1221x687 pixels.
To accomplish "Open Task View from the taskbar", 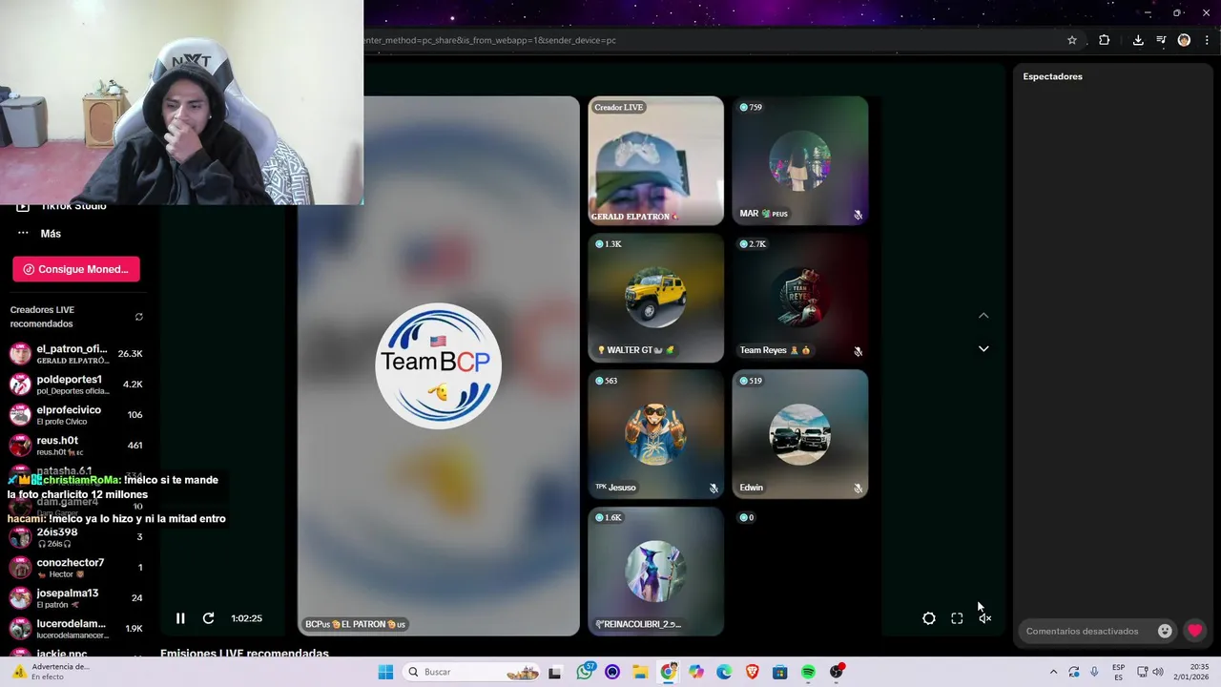I will (555, 672).
